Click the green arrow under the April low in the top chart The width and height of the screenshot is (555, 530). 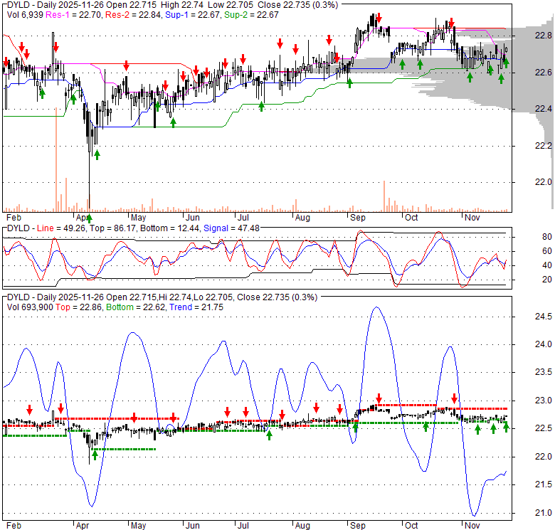pyautogui.click(x=96, y=154)
